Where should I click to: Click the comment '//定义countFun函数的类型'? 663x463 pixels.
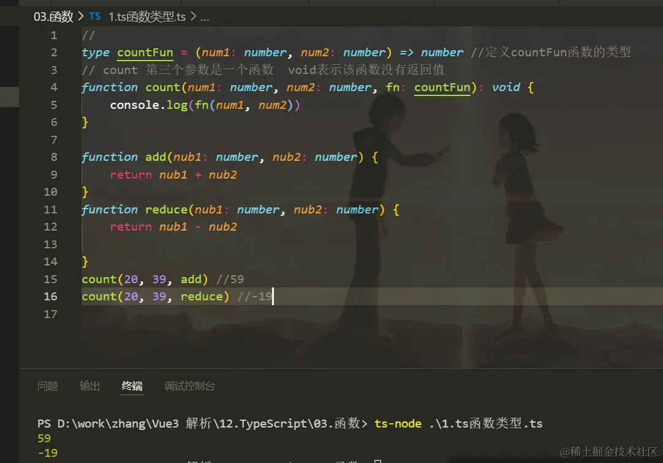pyautogui.click(x=550, y=52)
